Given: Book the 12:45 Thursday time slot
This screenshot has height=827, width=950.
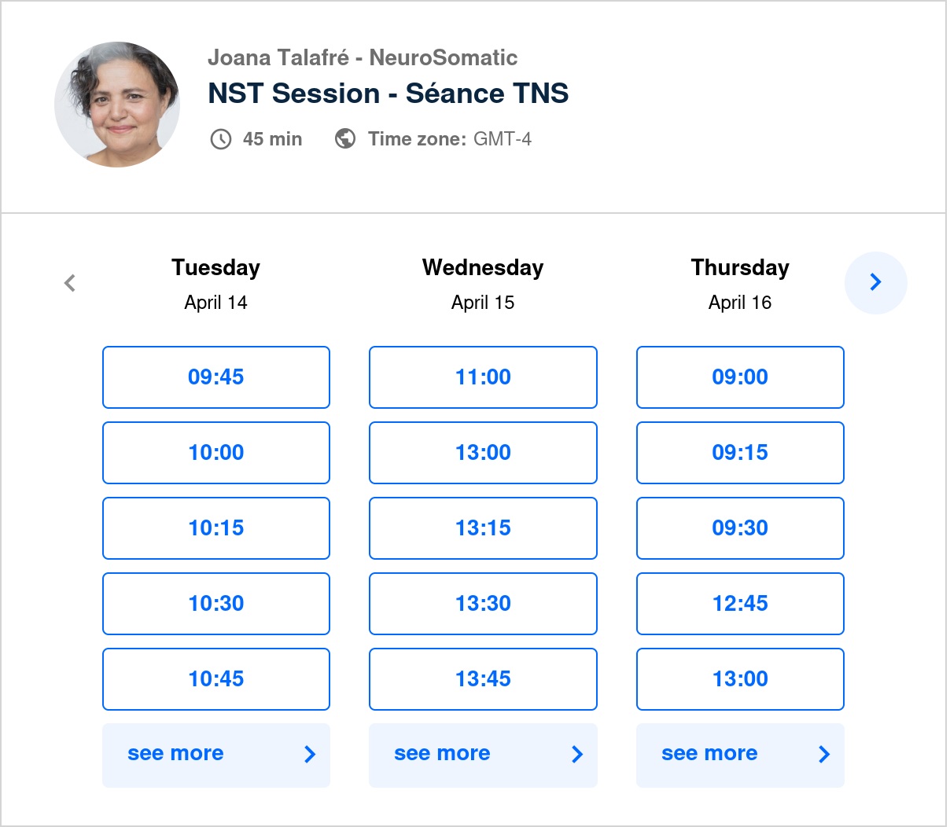Looking at the screenshot, I should click(739, 604).
